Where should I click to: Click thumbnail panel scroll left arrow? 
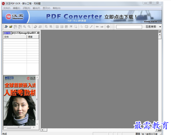(x=5, y=127)
